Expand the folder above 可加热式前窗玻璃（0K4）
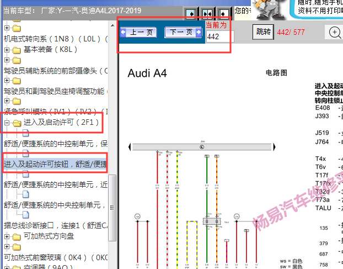 tap(7, 247)
